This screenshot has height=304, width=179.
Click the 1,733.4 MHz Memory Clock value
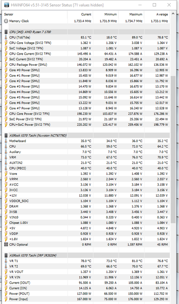pos(83,21)
